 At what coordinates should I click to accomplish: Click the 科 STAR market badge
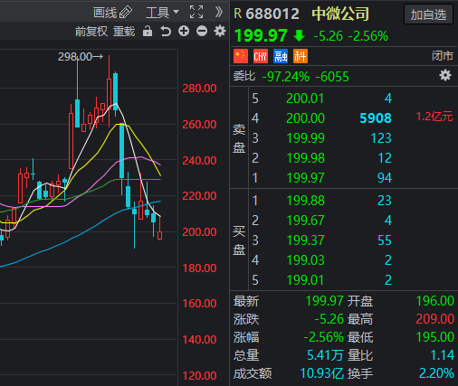coord(301,56)
